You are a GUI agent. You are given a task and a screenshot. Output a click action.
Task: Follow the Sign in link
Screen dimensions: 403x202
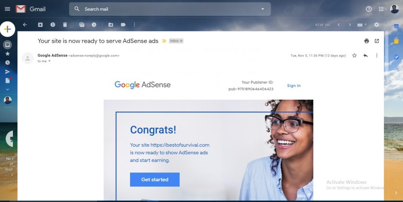click(294, 86)
